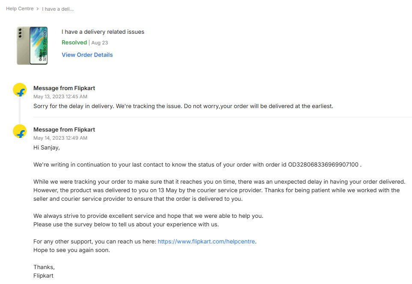Click the 'Hi Sanjay,' greeting line

47,148
